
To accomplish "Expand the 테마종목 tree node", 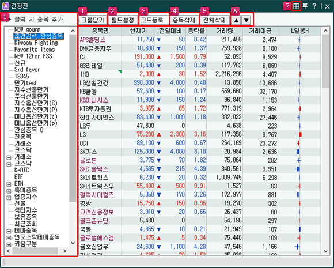I will pos(9,231).
